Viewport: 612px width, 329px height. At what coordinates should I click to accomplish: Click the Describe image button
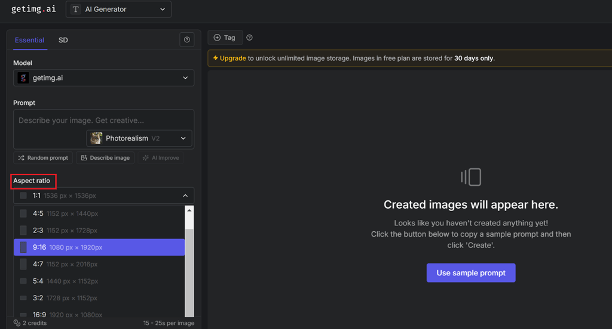point(105,158)
